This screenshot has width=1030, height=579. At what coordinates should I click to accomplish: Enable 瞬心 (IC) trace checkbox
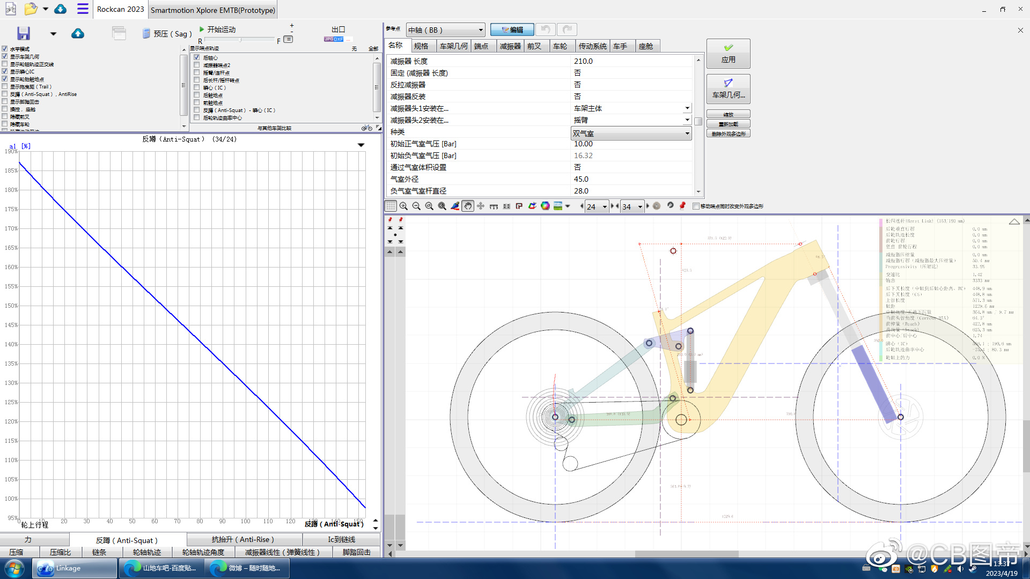pos(197,87)
